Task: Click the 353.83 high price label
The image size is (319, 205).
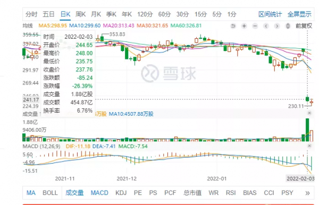Action: pos(117,35)
